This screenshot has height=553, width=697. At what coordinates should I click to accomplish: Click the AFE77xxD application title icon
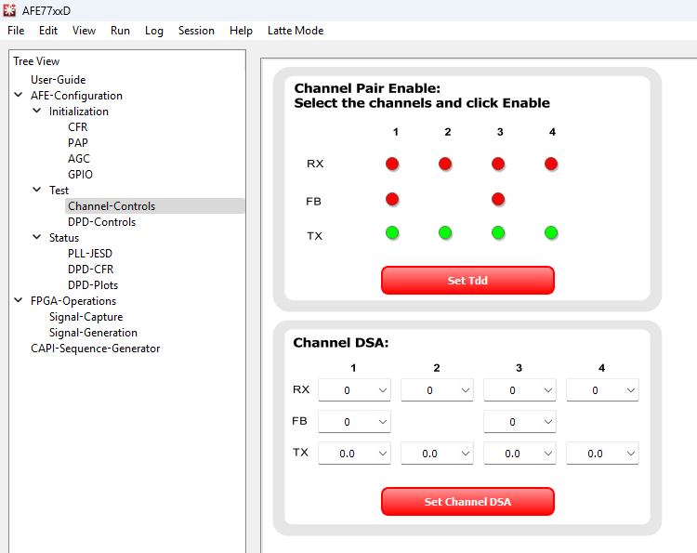click(x=9, y=10)
